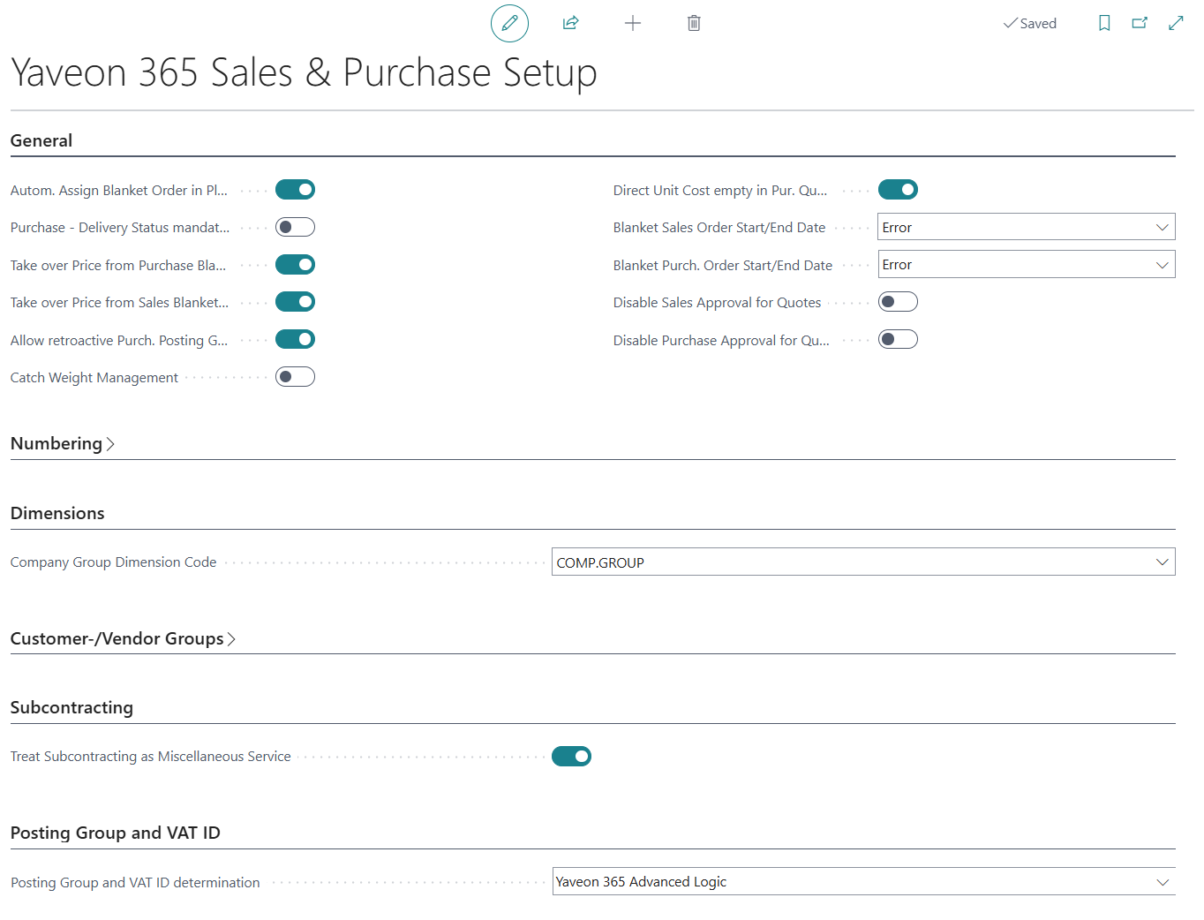Click Treat Subcontracting as Miscellaneous Service label
The height and width of the screenshot is (920, 1204).
151,757
